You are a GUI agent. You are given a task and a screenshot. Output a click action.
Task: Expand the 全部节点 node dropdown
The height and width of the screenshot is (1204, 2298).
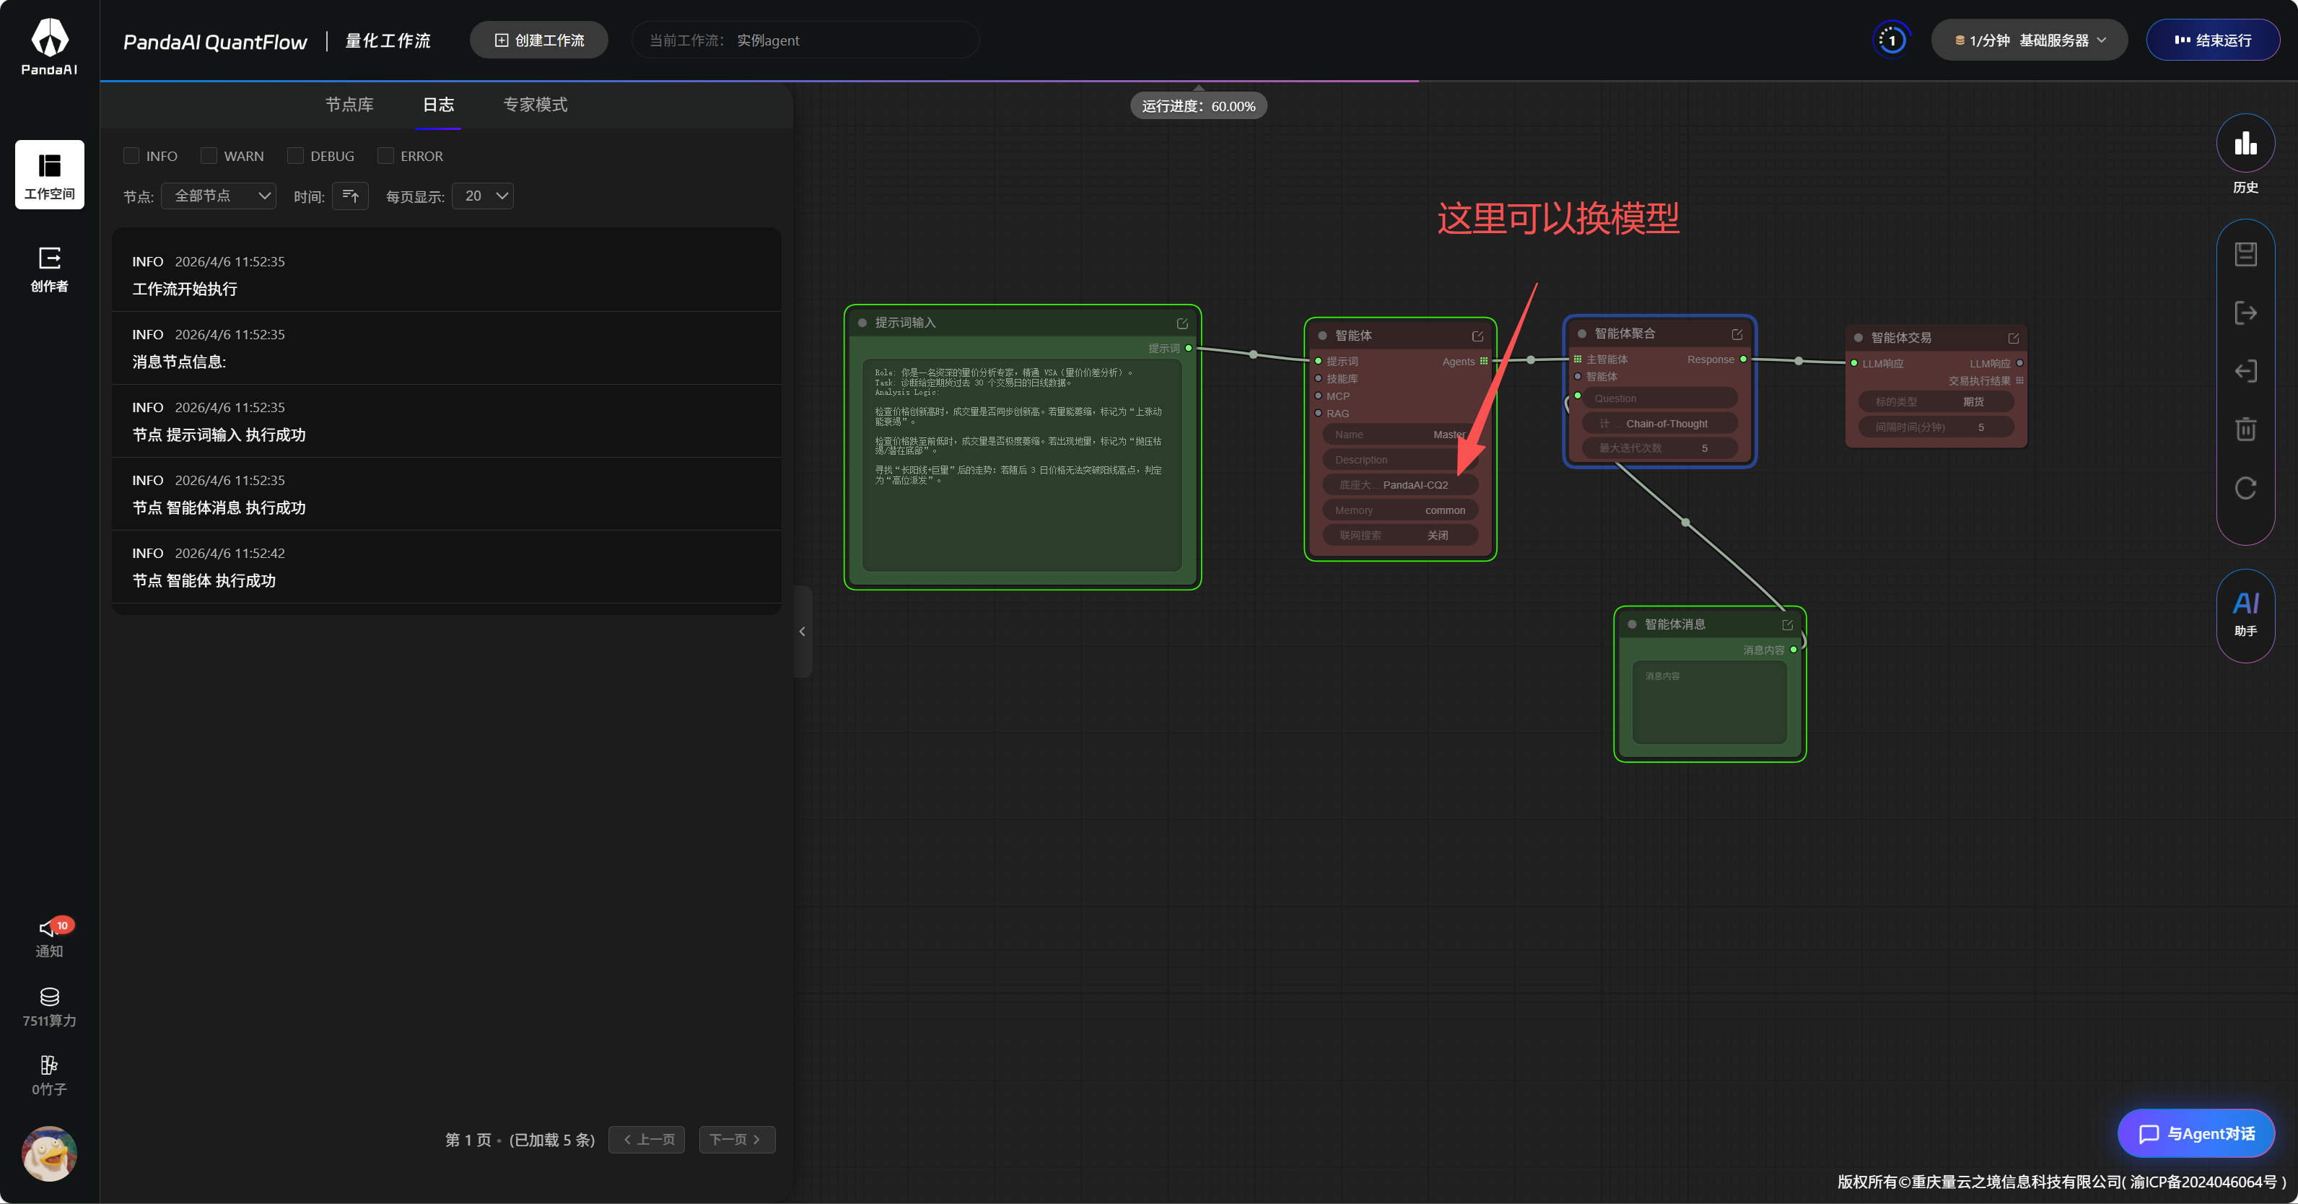[x=219, y=196]
